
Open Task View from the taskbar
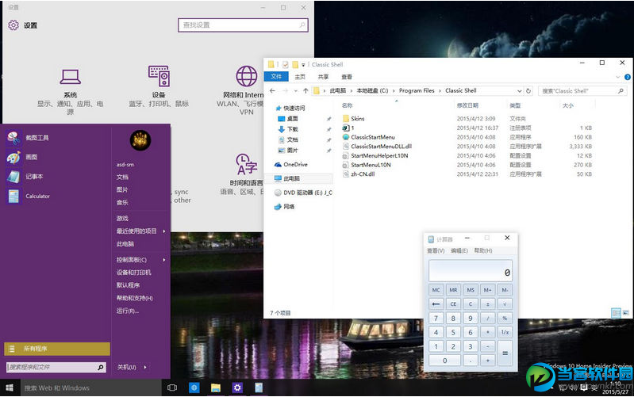(172, 388)
